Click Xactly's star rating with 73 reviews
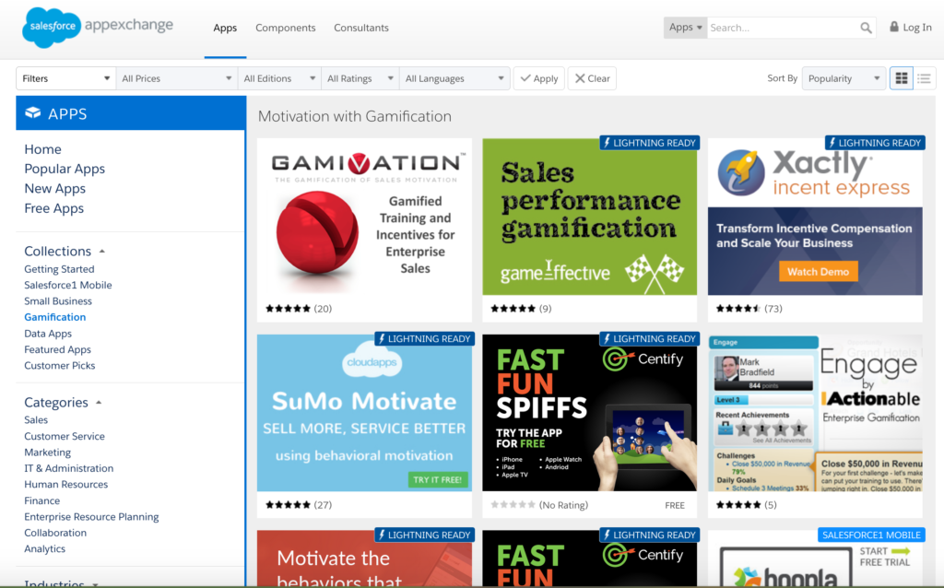 click(738, 309)
